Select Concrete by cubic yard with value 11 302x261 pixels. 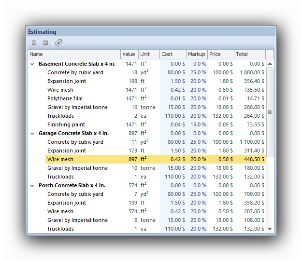point(147,142)
